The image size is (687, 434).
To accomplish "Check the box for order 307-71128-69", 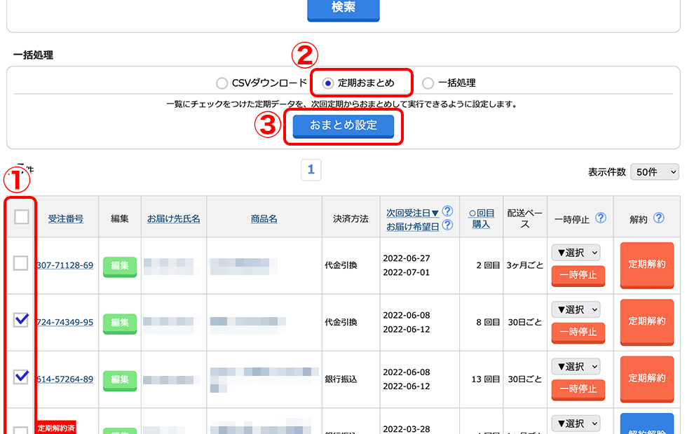I will (x=22, y=263).
